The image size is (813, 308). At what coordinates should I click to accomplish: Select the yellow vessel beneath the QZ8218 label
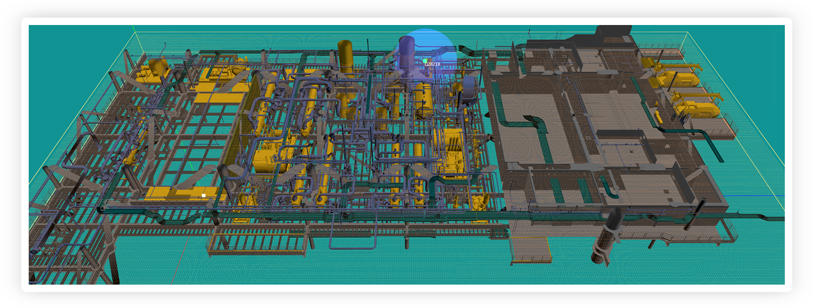point(424,98)
